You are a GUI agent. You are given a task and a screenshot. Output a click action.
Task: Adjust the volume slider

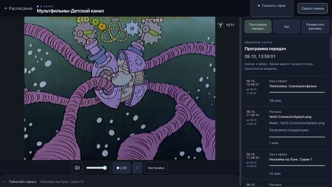point(96,168)
